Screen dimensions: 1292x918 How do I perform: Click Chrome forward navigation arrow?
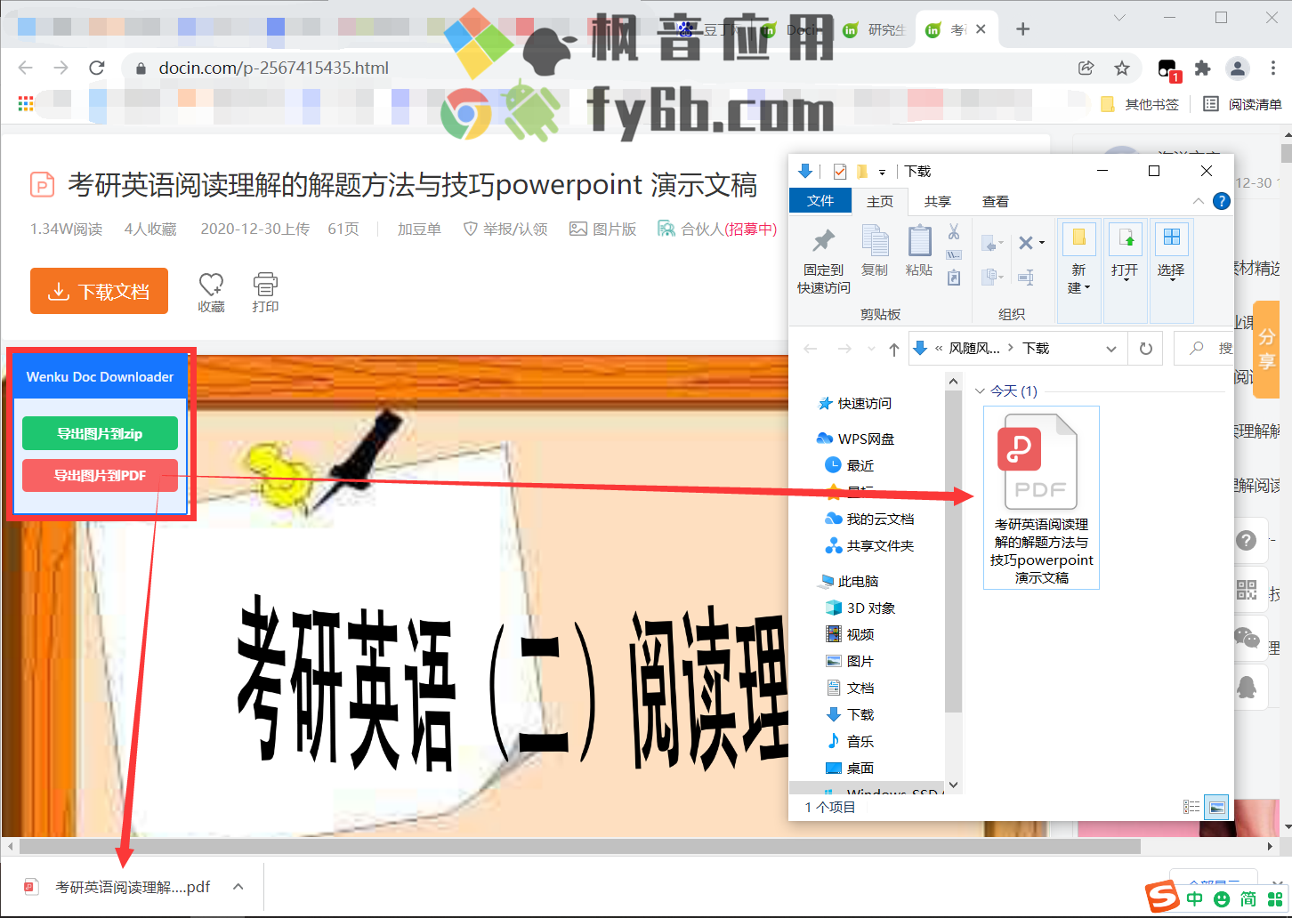[61, 68]
